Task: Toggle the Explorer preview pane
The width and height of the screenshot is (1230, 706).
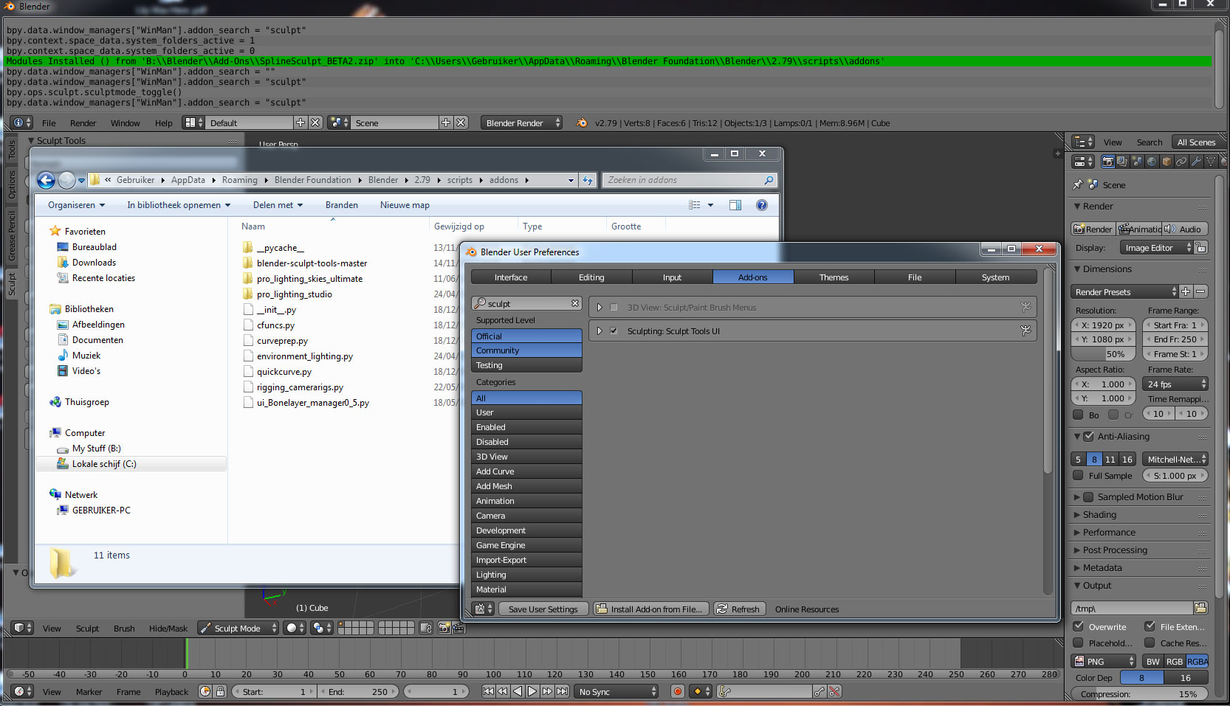Action: click(x=735, y=205)
